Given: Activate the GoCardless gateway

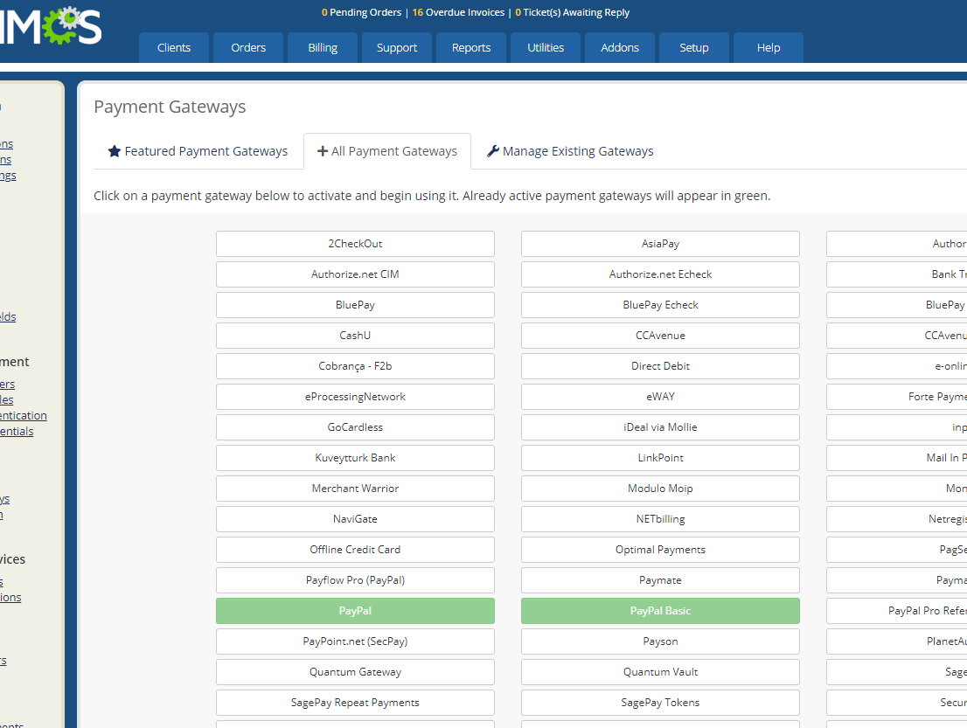Looking at the screenshot, I should point(355,427).
